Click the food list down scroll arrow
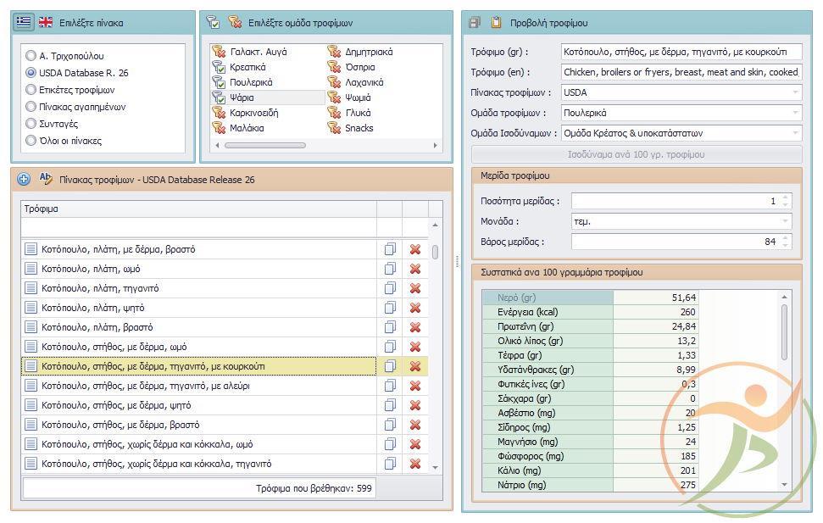 point(435,467)
